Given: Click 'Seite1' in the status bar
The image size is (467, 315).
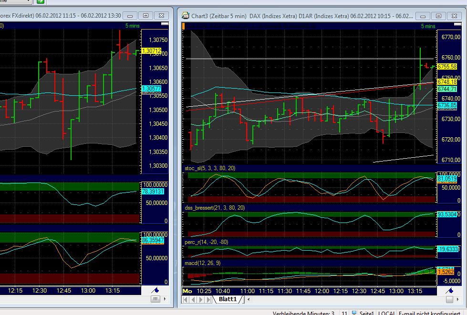Looking at the screenshot, I should click(366, 313).
